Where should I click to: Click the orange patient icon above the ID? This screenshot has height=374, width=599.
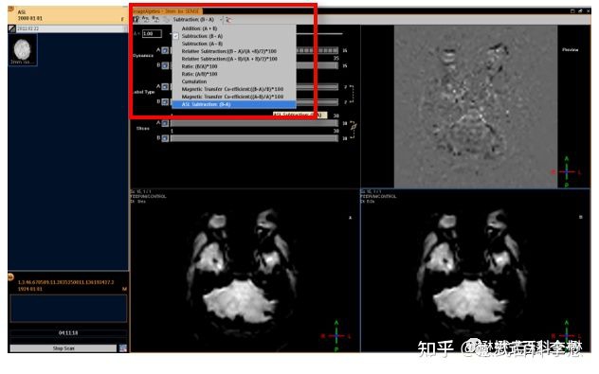click(11, 276)
